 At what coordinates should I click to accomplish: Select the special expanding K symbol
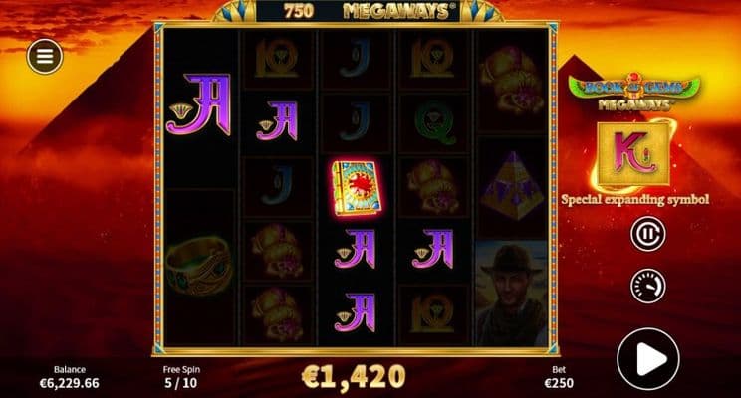633,154
